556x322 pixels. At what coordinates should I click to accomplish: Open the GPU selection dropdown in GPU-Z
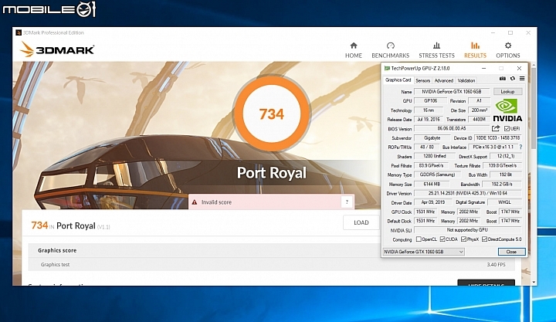coord(424,252)
